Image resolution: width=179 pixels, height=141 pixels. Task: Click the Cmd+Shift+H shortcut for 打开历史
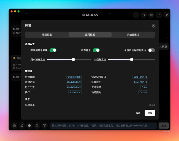click(74, 87)
